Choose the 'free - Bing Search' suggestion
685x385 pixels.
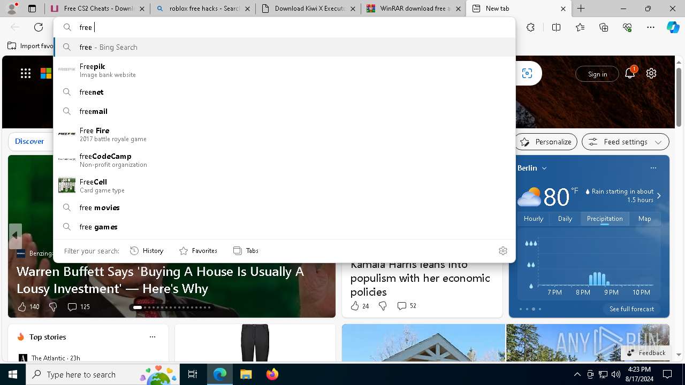[x=284, y=47]
